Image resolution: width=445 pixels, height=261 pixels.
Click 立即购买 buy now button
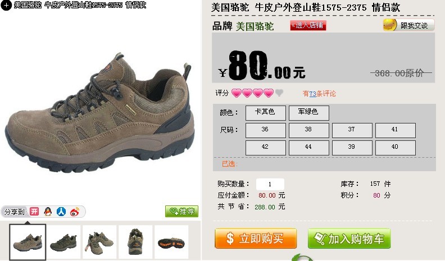coord(256,239)
